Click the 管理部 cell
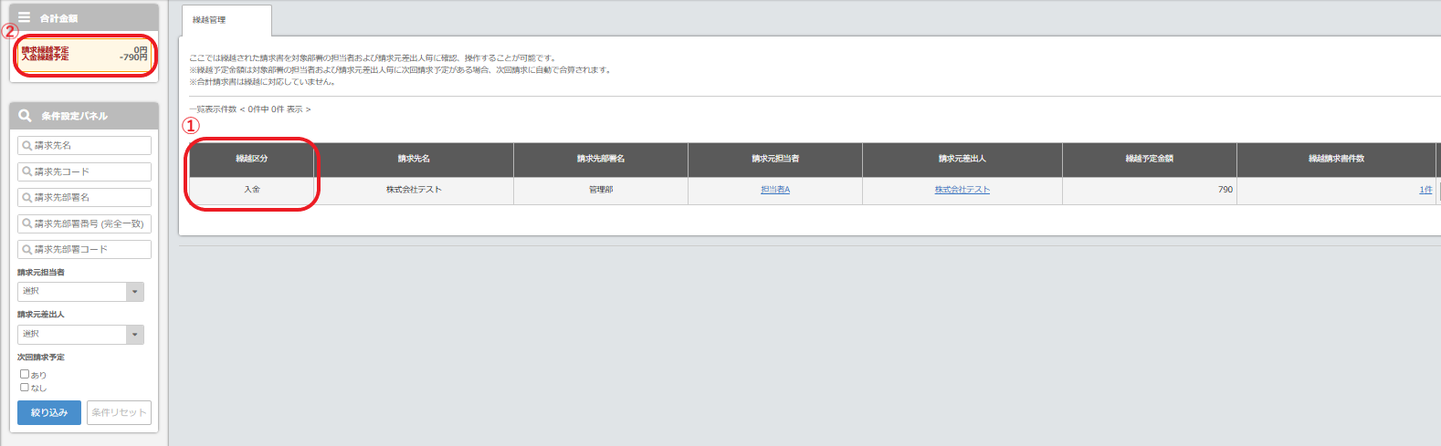Image resolution: width=1441 pixels, height=446 pixels. click(601, 190)
